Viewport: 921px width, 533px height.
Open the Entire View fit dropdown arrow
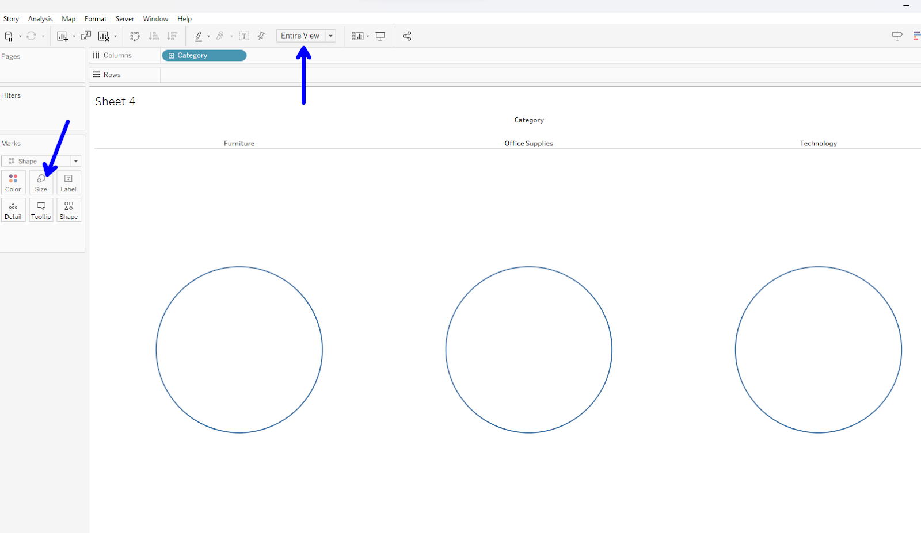pyautogui.click(x=331, y=36)
